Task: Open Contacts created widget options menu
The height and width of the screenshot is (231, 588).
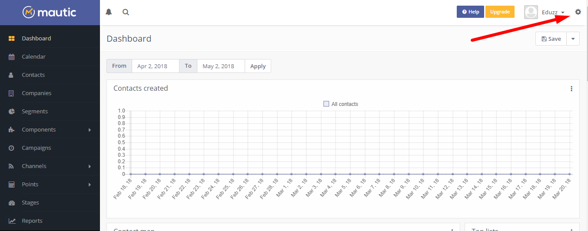Action: [571, 89]
